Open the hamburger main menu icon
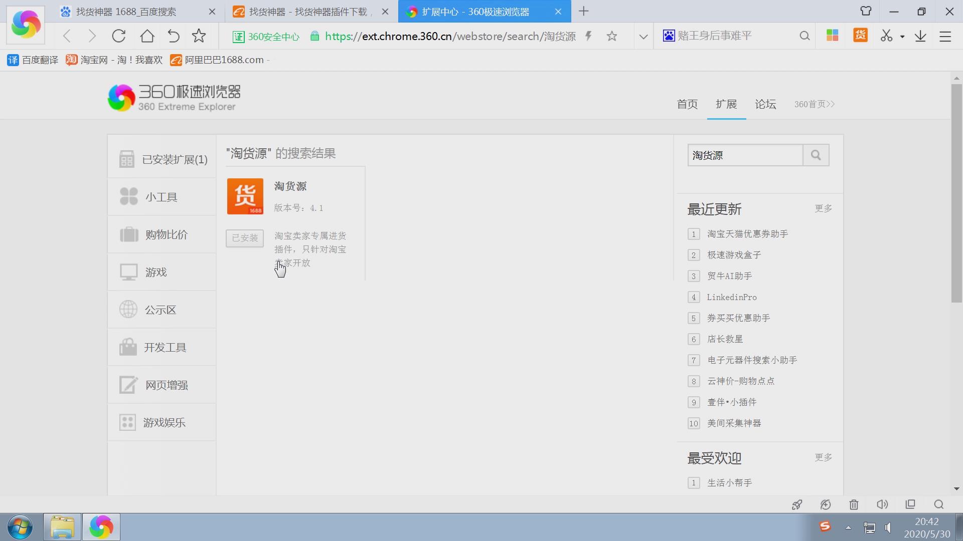Viewport: 963px width, 541px height. [x=945, y=36]
